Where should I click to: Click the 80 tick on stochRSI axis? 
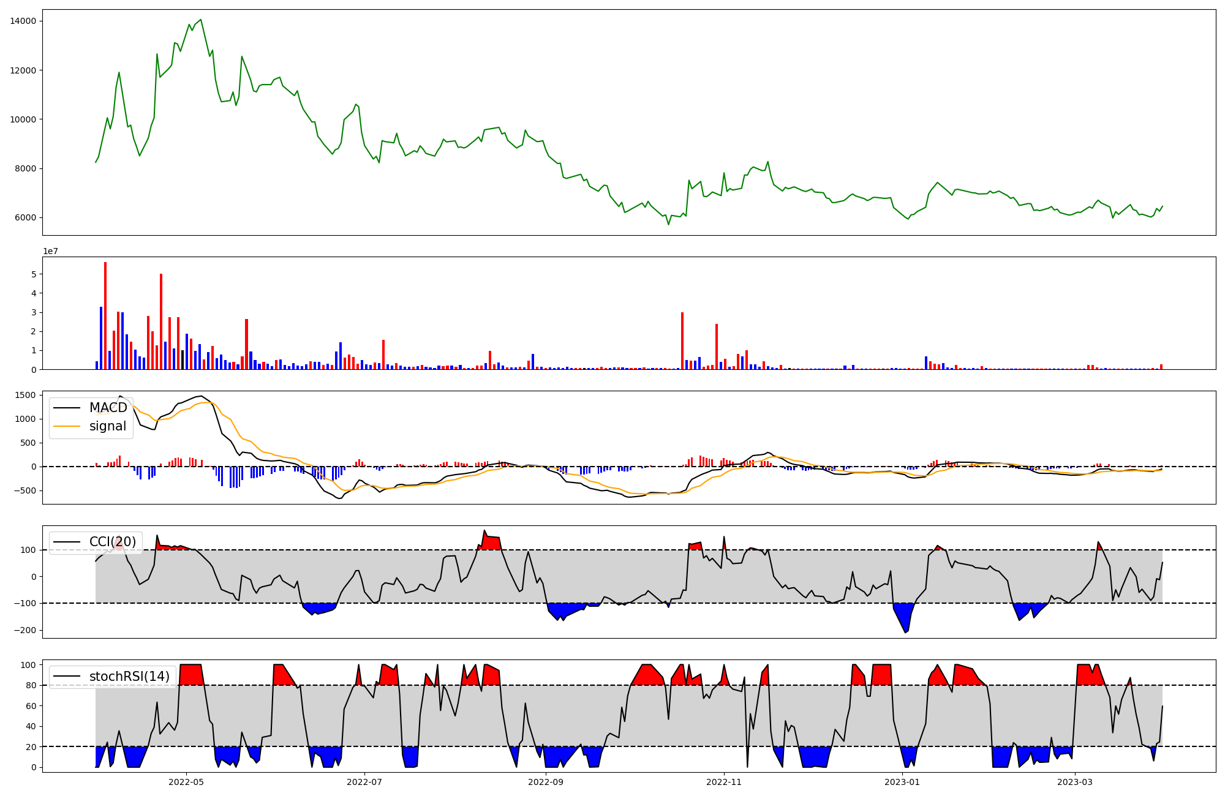click(x=31, y=686)
